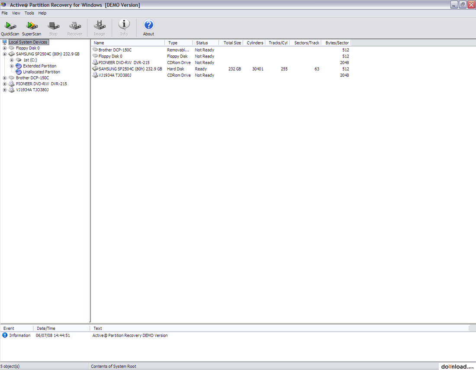Click the 06/07/08 14:44:51 timestamp
The height and width of the screenshot is (370, 476).
pos(53,335)
